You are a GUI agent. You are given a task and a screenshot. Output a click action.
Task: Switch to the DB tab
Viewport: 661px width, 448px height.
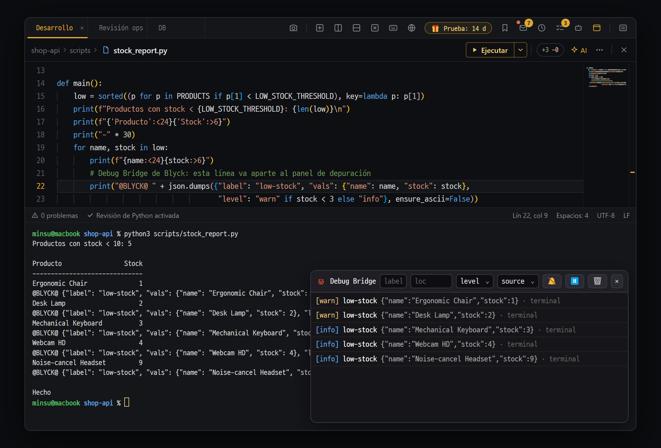[x=162, y=28]
